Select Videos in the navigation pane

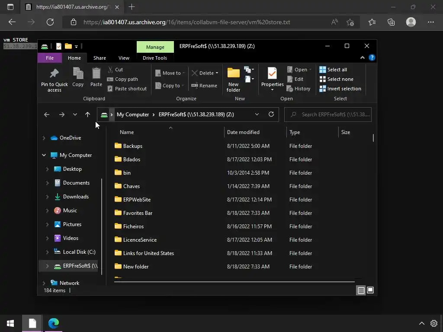[66, 238]
